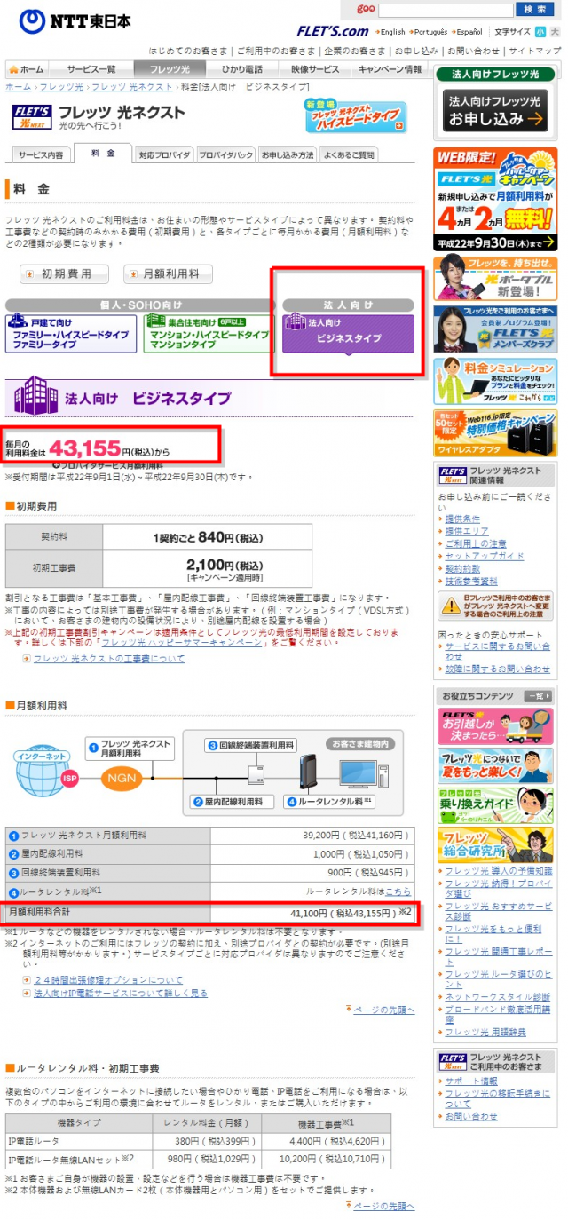568x1220 pixels.
Task: Open お引越しが決まったら banner
Action: pyautogui.click(x=496, y=726)
